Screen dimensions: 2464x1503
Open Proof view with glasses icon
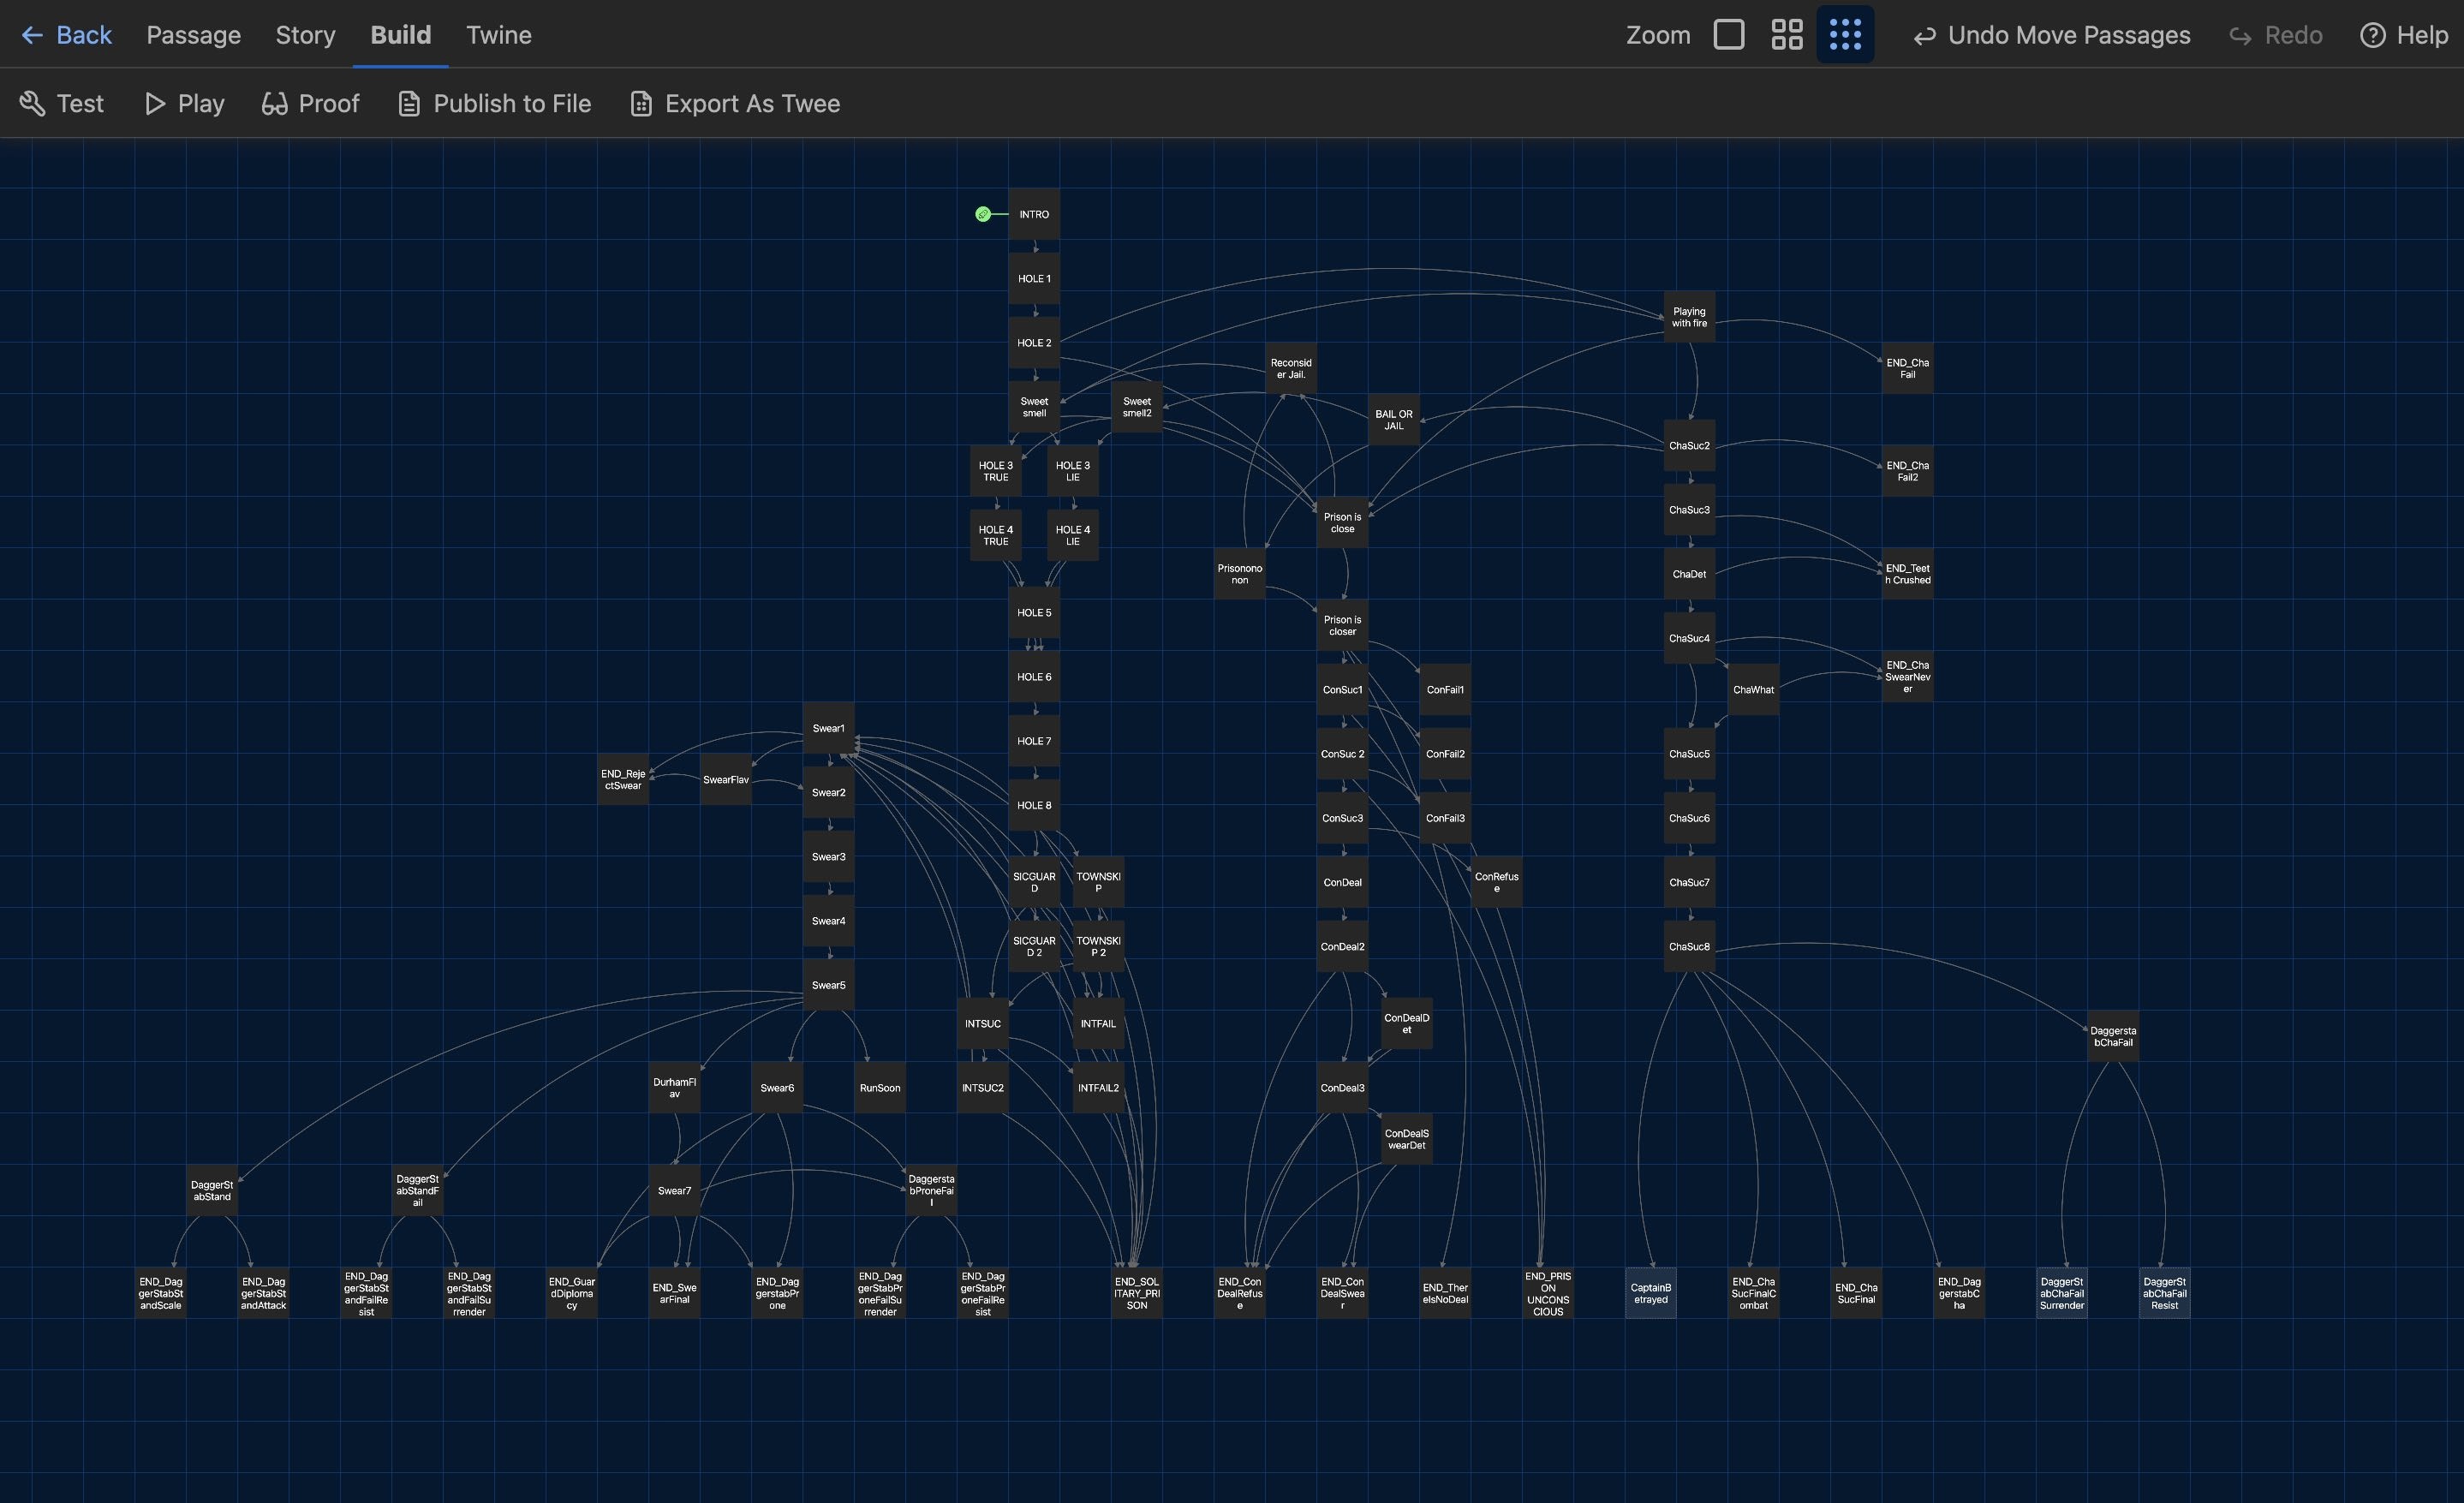274,104
